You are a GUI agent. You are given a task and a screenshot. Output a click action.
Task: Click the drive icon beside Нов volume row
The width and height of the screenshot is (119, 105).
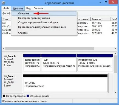(x=4, y=33)
